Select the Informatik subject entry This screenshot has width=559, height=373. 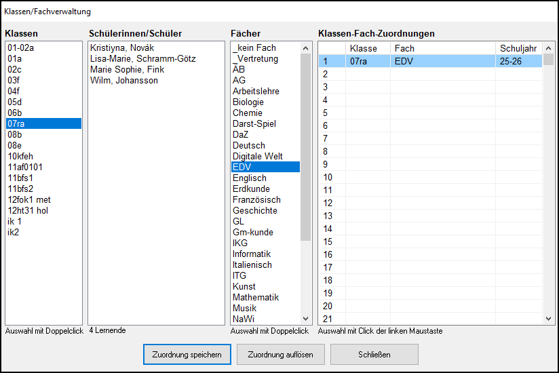pyautogui.click(x=252, y=254)
